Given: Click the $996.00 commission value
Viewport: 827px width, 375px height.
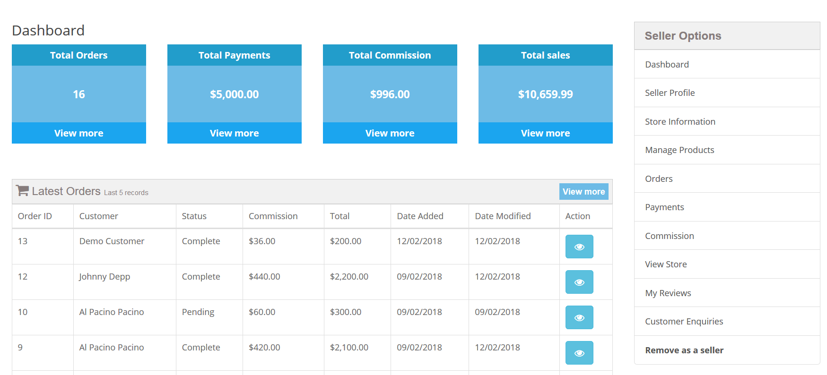Looking at the screenshot, I should pyautogui.click(x=390, y=94).
